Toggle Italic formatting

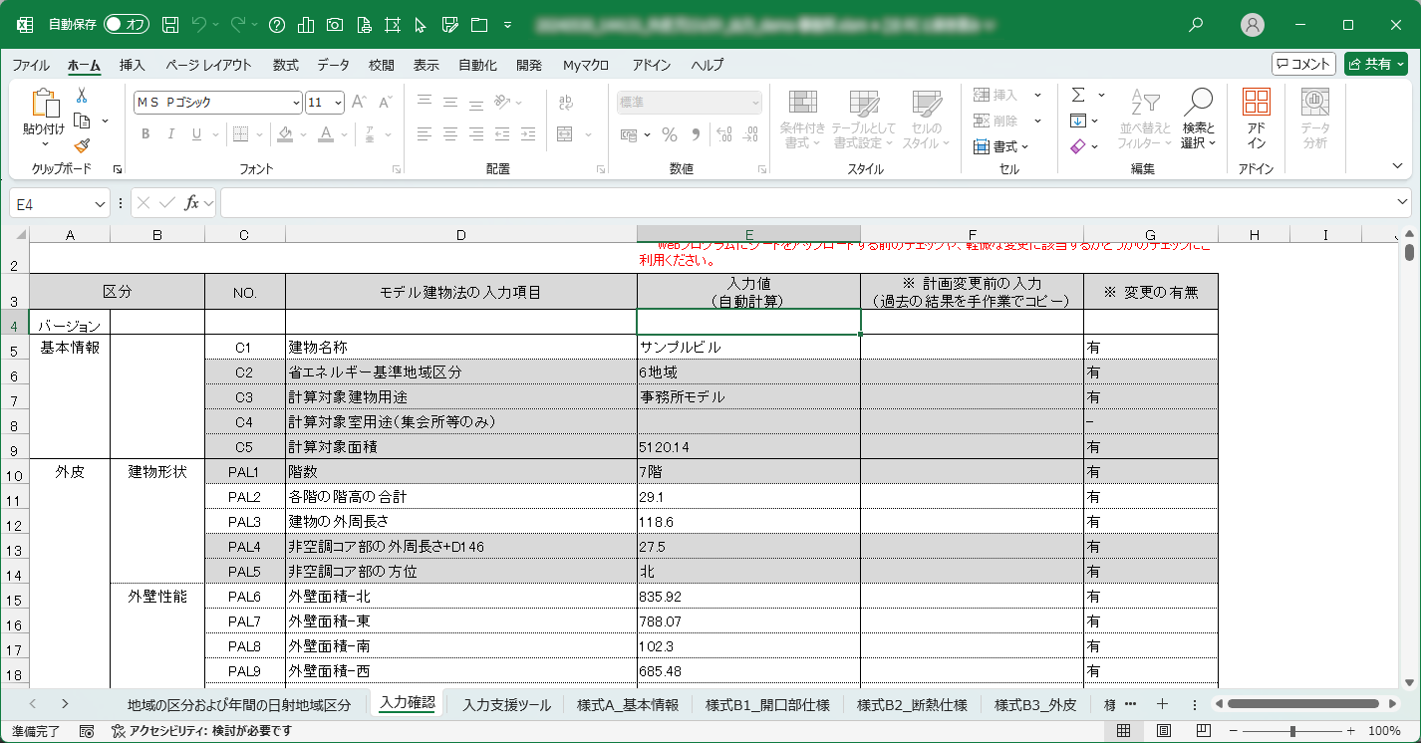171,134
